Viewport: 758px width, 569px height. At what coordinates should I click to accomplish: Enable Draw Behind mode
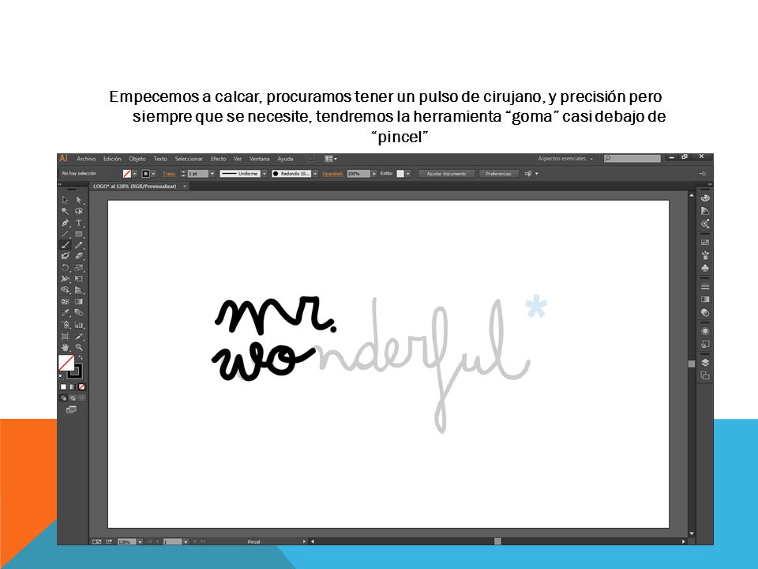[x=73, y=398]
